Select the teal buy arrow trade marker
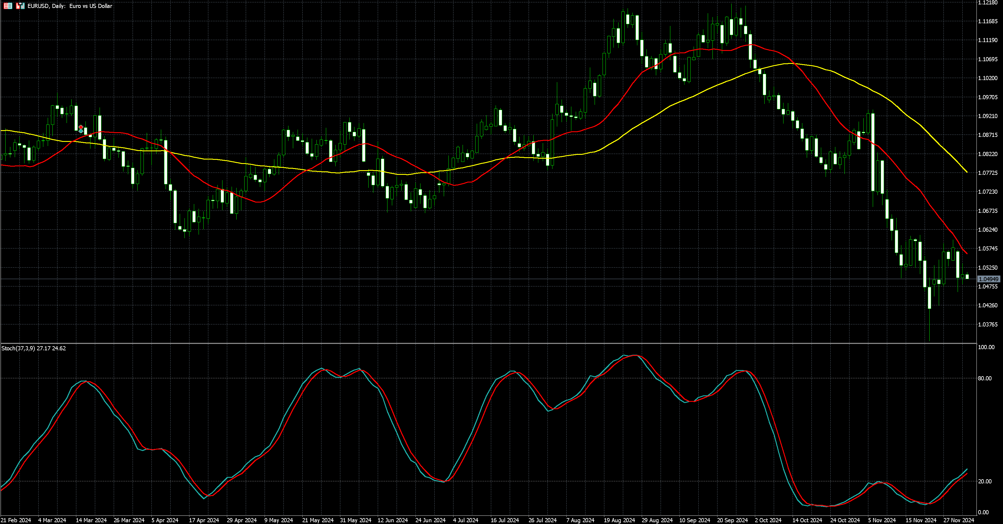1003x524 pixels. pos(81,131)
